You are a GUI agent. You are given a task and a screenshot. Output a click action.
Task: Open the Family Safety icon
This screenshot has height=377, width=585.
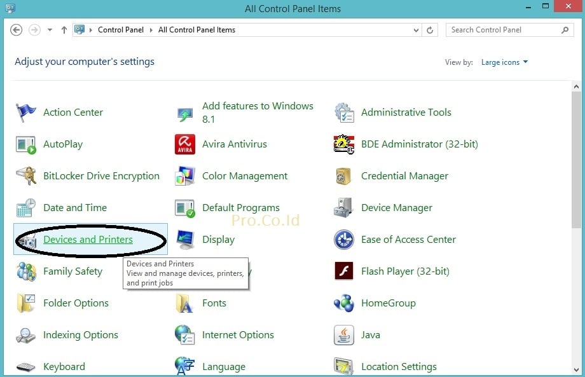[25, 271]
